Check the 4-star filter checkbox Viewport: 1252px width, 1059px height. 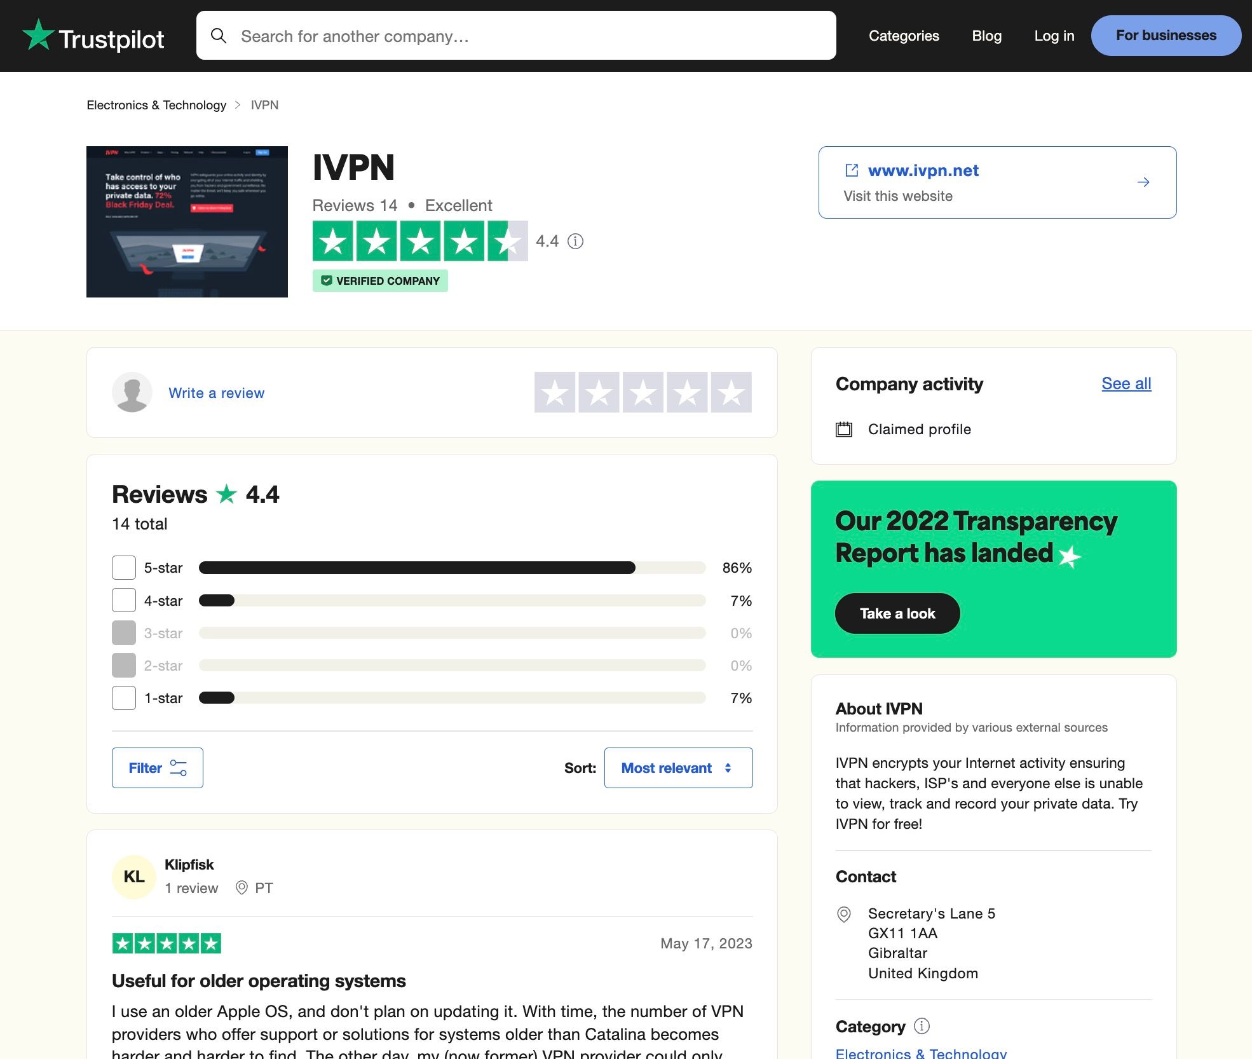(x=124, y=600)
